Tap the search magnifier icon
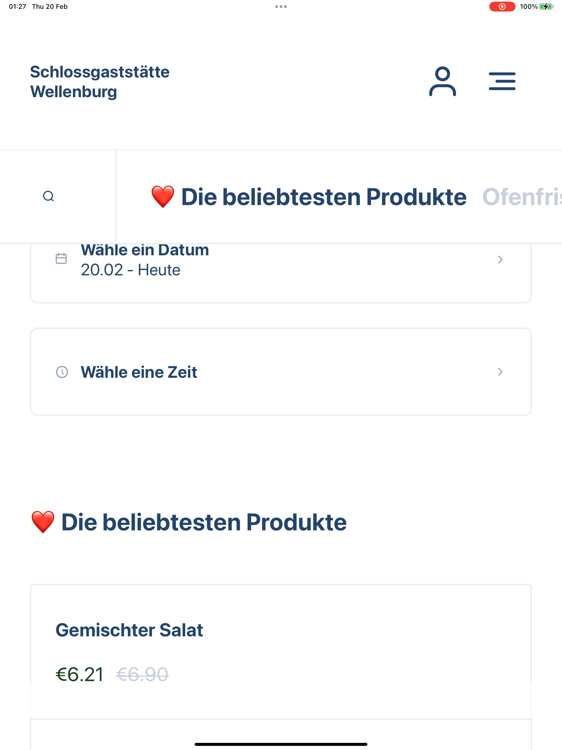The image size is (562, 750). (x=49, y=196)
